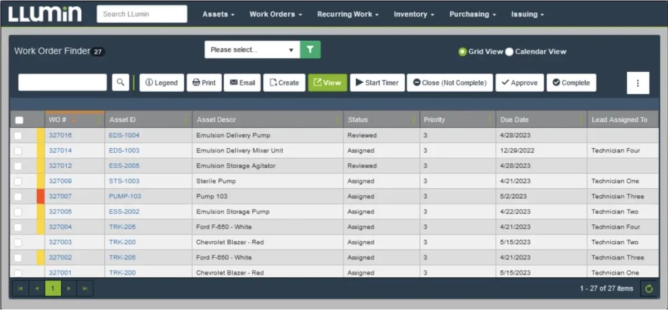Click the magnifier search button
The height and width of the screenshot is (310, 668).
[120, 82]
